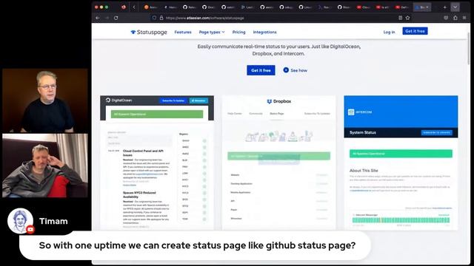Click the padlock site info icon
The width and height of the screenshot is (474, 266).
click(x=161, y=18)
